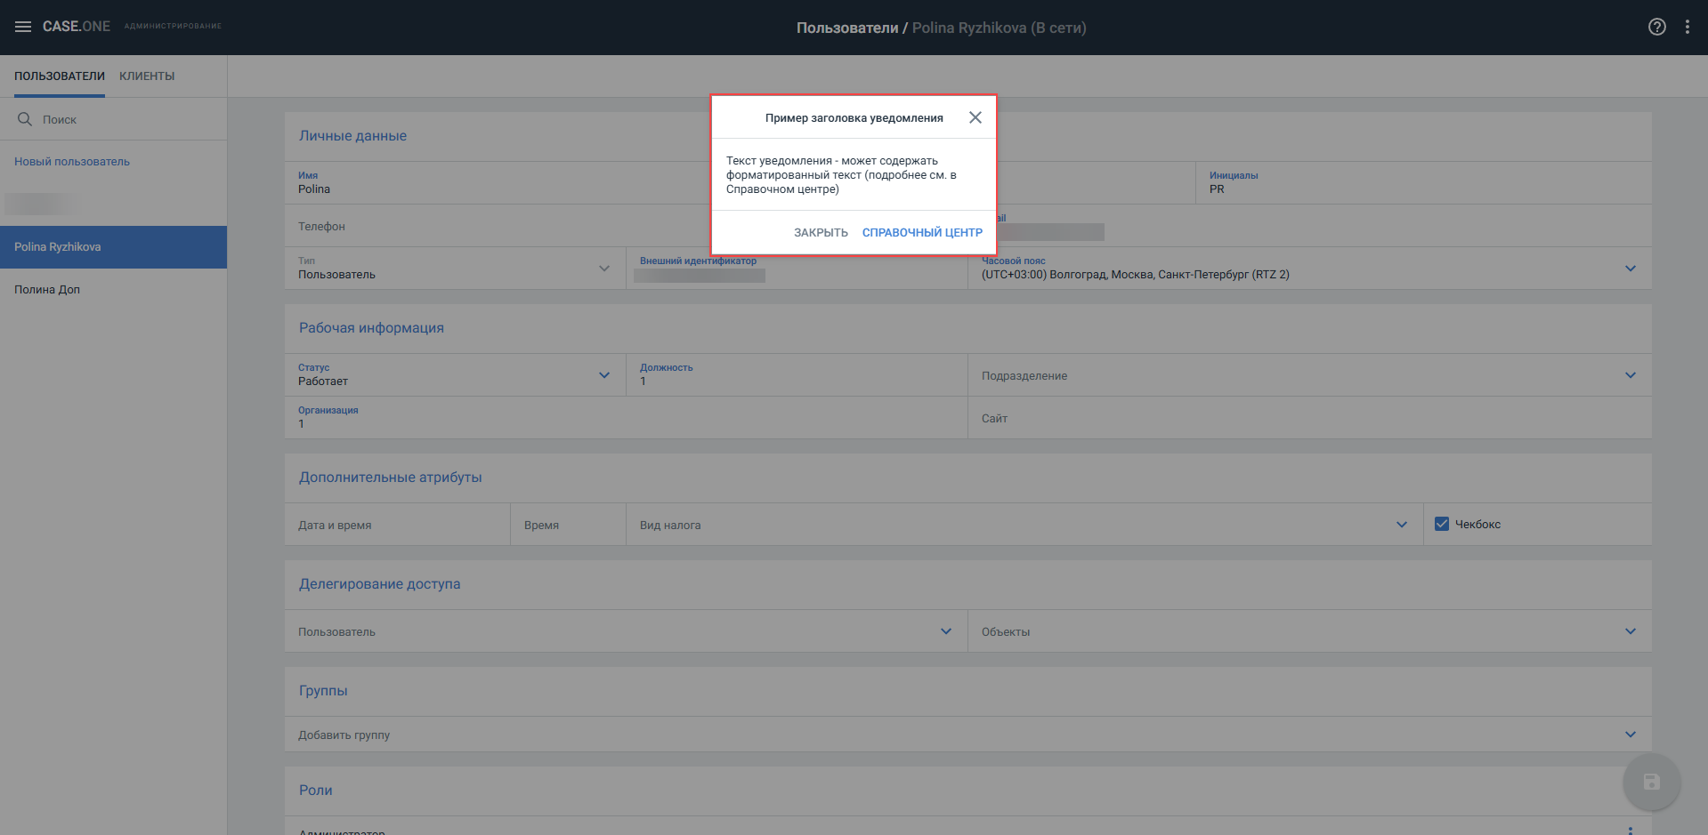The image size is (1708, 835).
Task: Select Polina Ryzhikova in user list
Action: 113,247
